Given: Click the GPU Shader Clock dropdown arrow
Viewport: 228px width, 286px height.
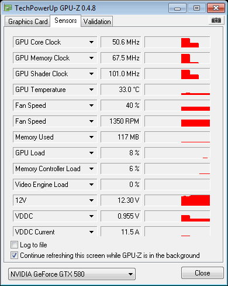Looking at the screenshot, I should click(x=91, y=74).
